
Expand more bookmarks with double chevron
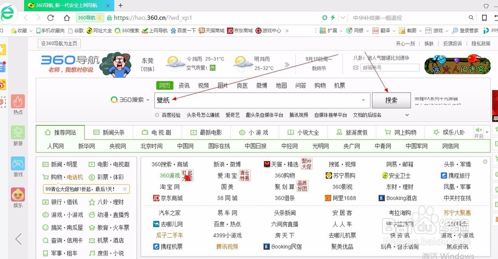(x=287, y=31)
